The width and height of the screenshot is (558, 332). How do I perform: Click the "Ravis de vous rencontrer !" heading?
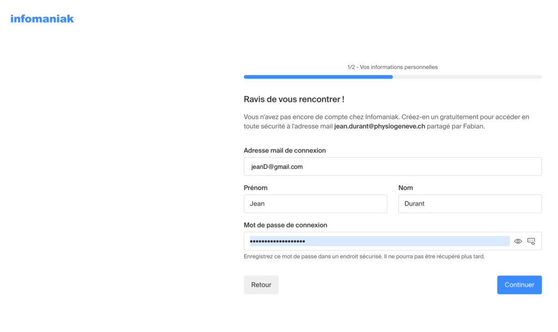(x=294, y=99)
